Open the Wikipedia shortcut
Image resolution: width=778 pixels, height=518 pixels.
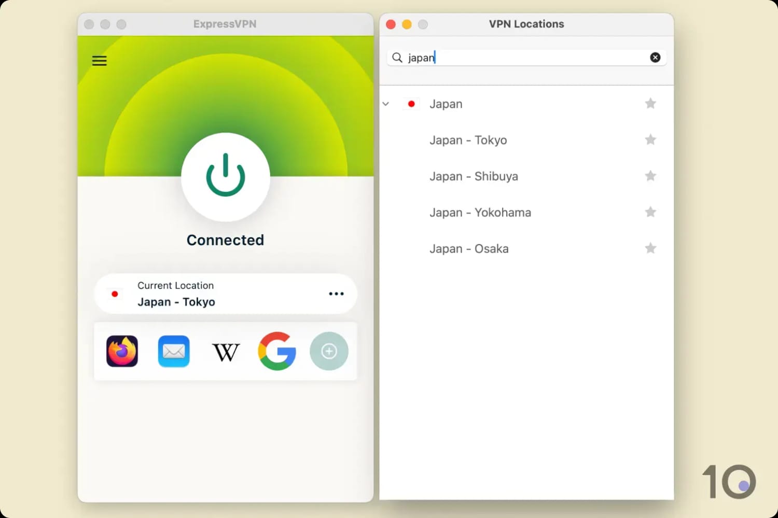226,352
